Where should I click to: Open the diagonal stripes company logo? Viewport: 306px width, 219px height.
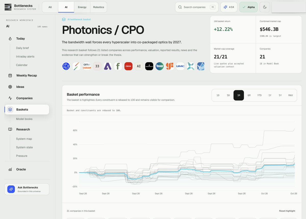77,66
